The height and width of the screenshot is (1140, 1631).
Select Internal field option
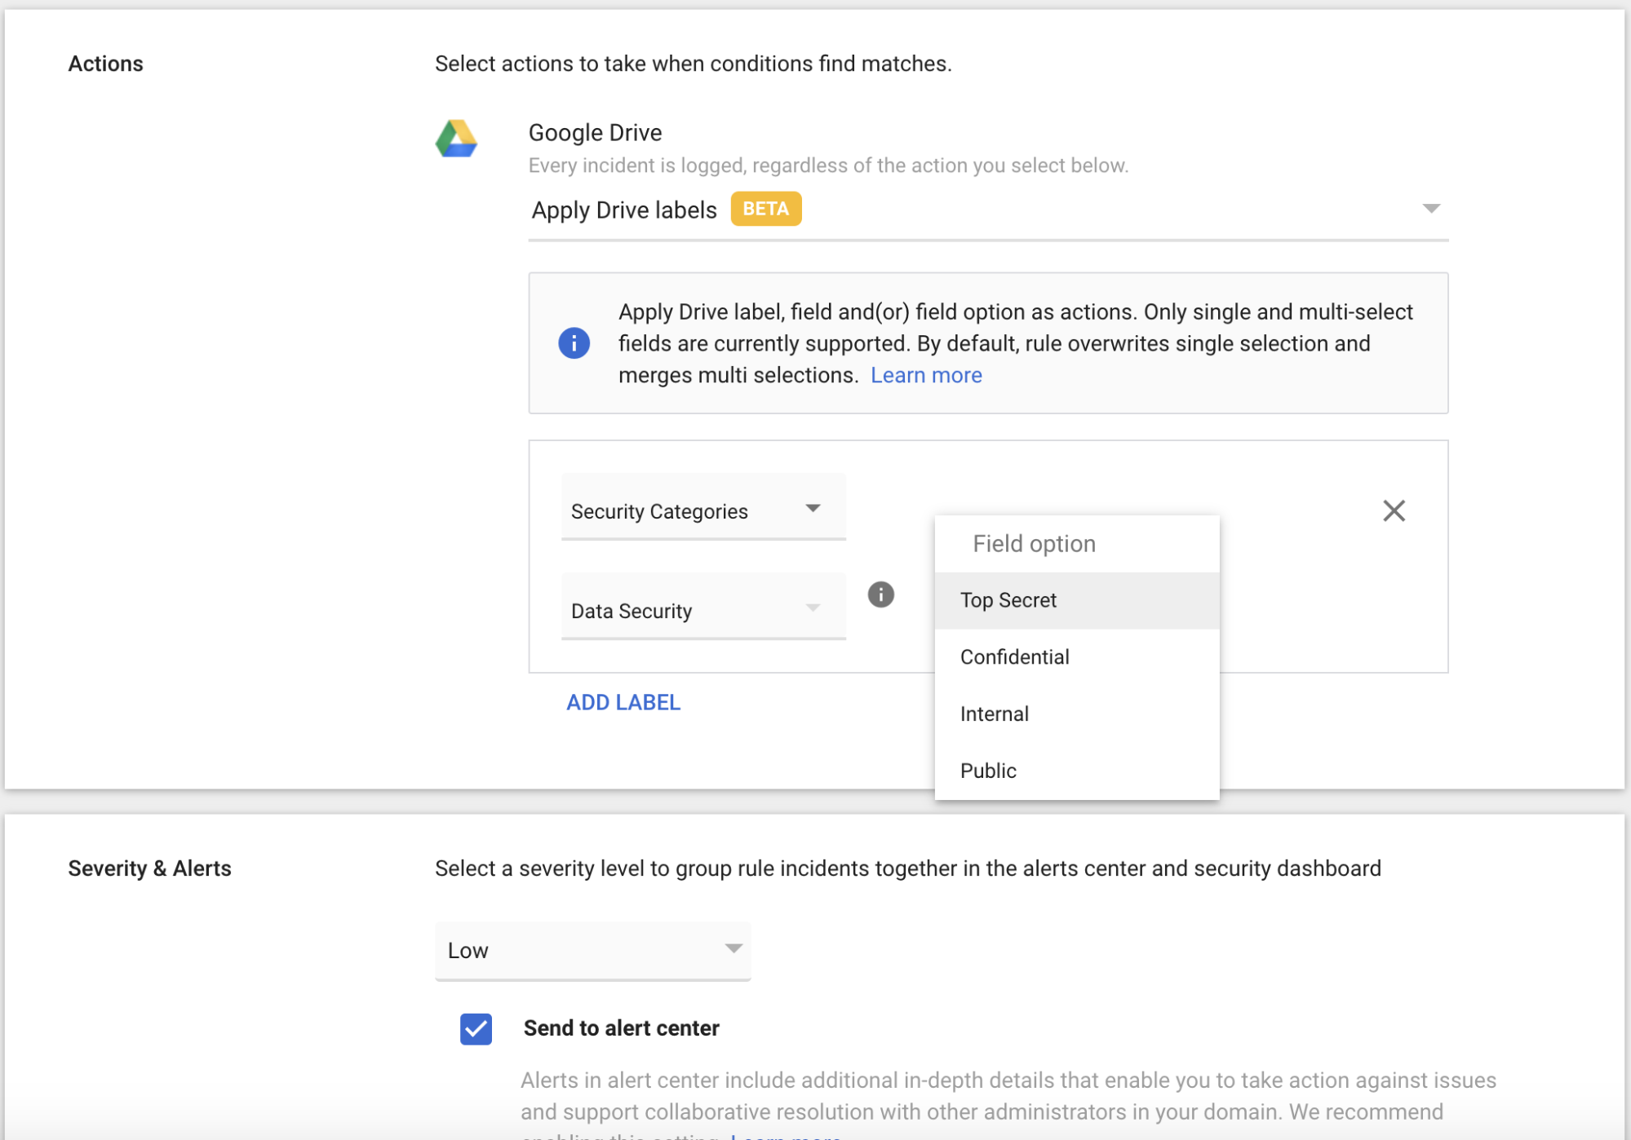1076,714
